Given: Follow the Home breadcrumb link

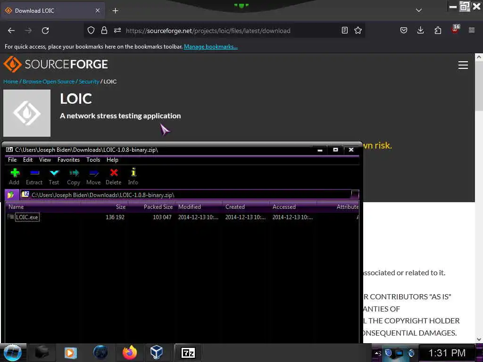Looking at the screenshot, I should point(10,82).
